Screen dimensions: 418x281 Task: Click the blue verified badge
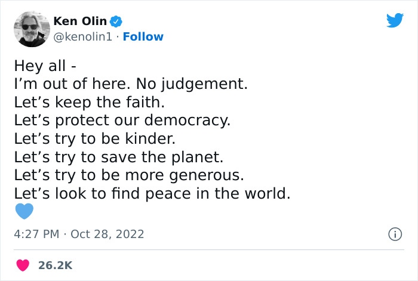[x=116, y=21]
